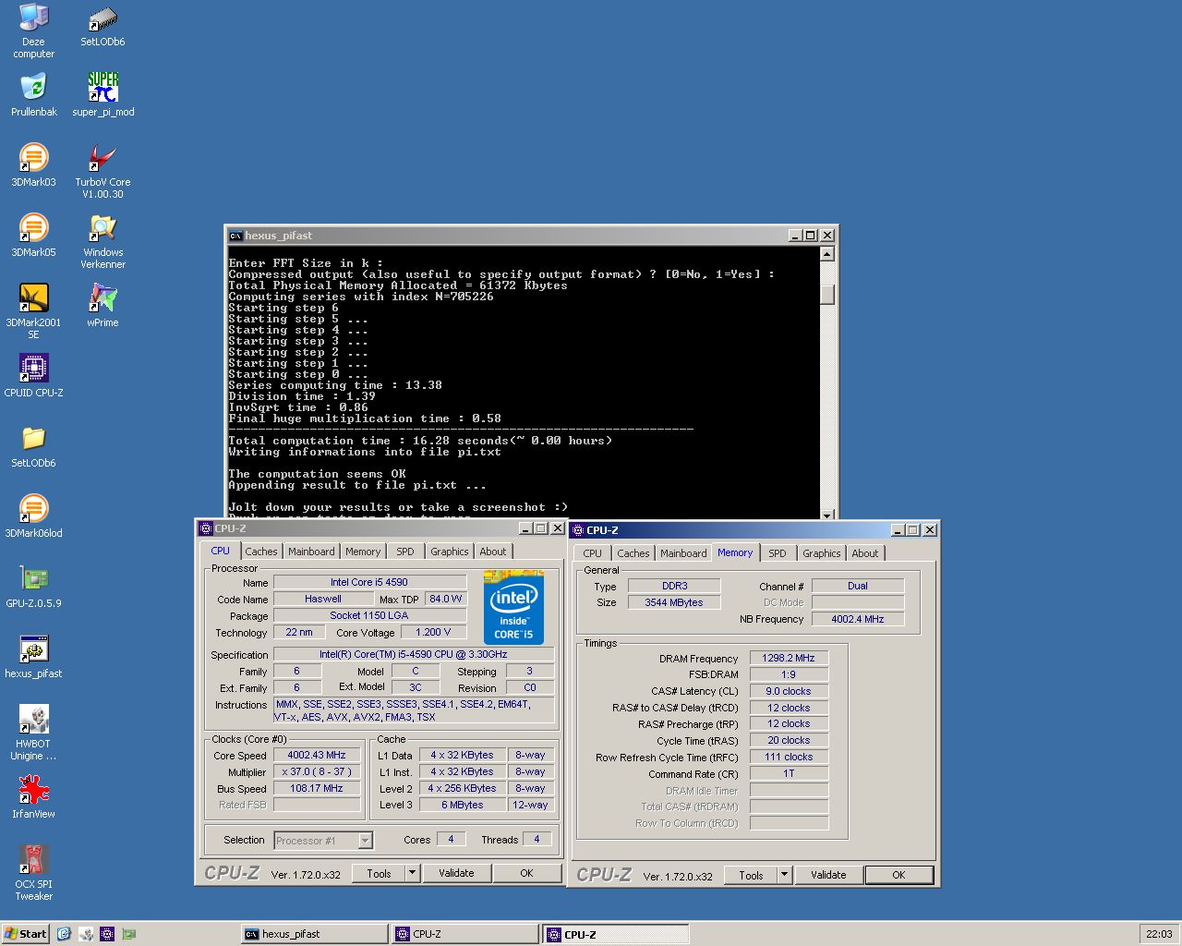This screenshot has height=946, width=1182.
Task: Click Internet Explorer quick launch icon
Action: tap(64, 934)
